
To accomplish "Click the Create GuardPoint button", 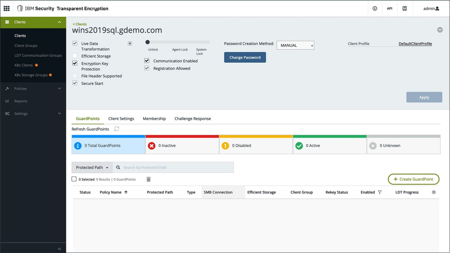I will point(413,179).
